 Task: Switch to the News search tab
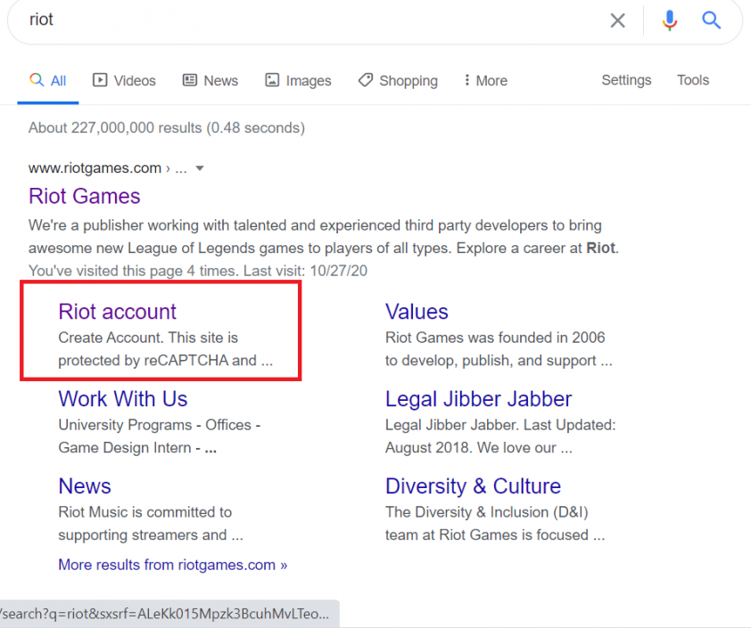210,80
